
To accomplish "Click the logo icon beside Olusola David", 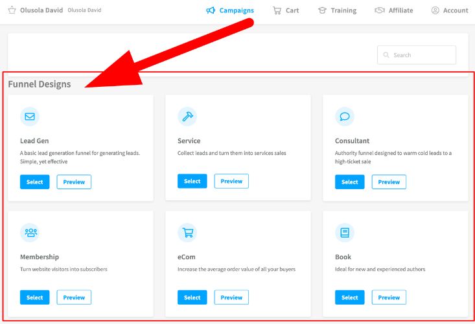I will pyautogui.click(x=12, y=10).
